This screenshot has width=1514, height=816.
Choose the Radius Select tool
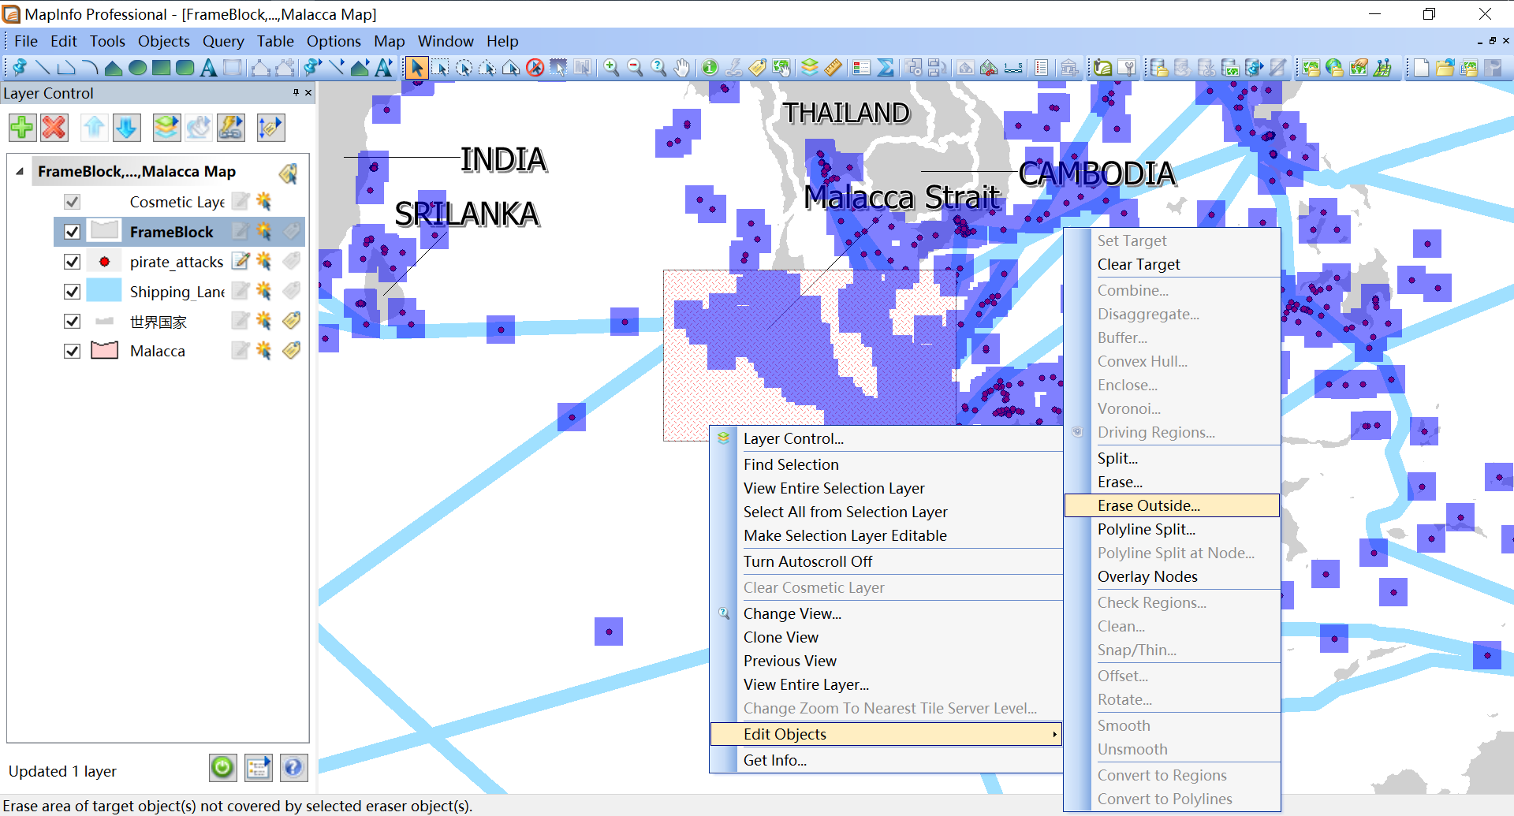464,68
